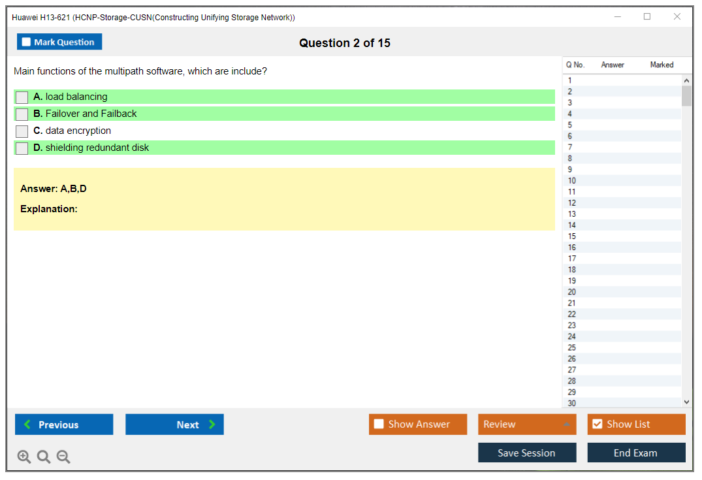Select question 15 in the list
The width and height of the screenshot is (702, 480).
coord(572,236)
